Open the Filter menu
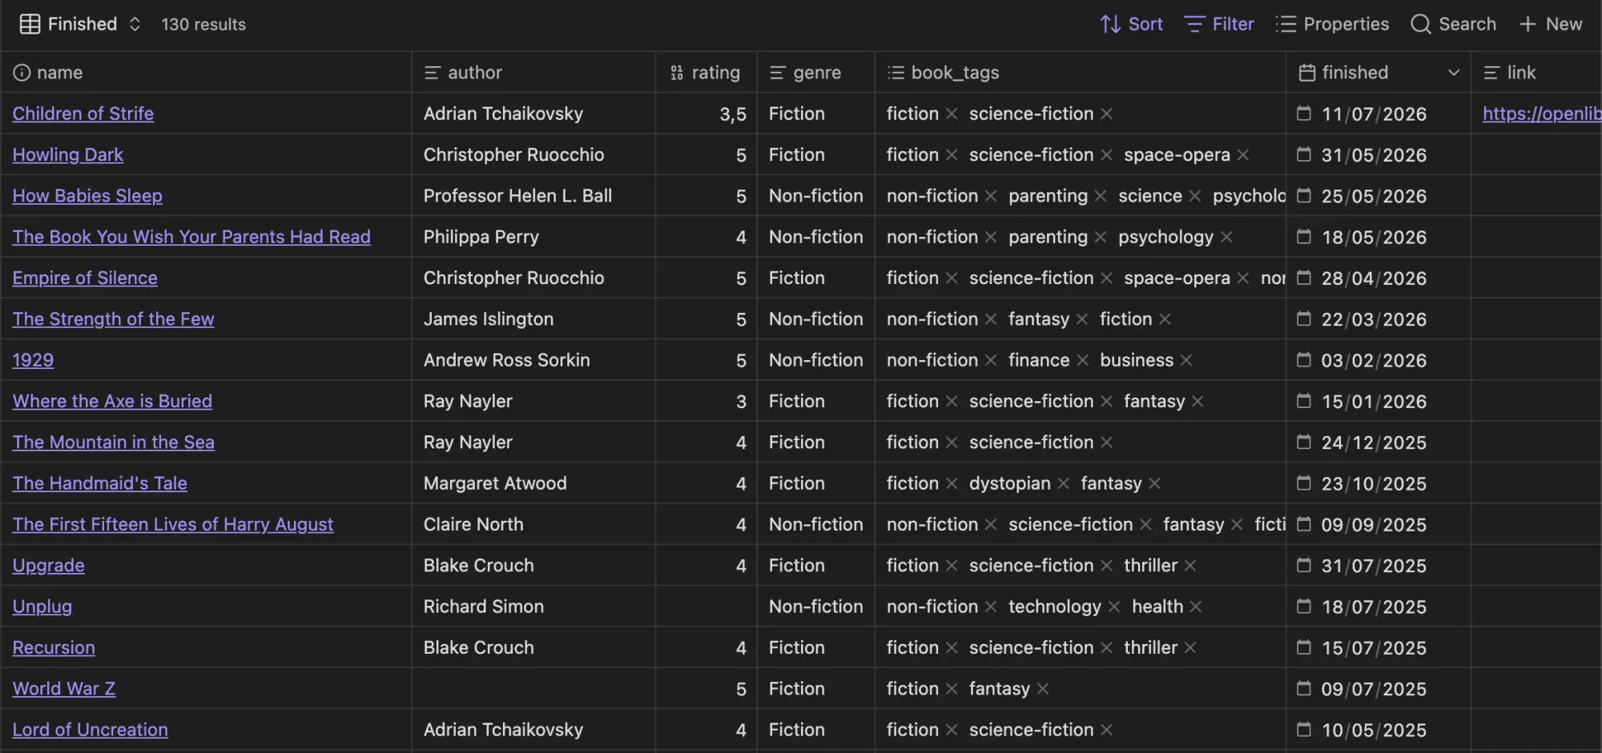Viewport: 1602px width, 753px height. pos(1218,24)
